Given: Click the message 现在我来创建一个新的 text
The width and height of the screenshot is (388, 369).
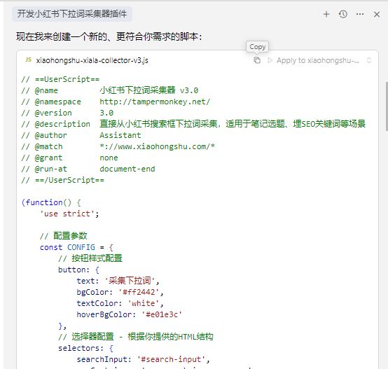Looking at the screenshot, I should pos(109,36).
